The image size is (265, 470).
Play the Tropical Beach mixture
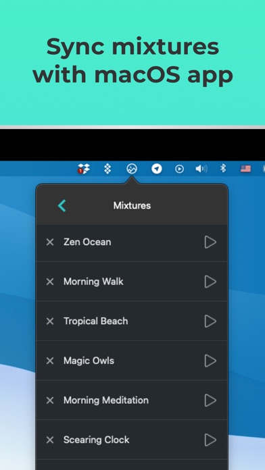pos(210,321)
